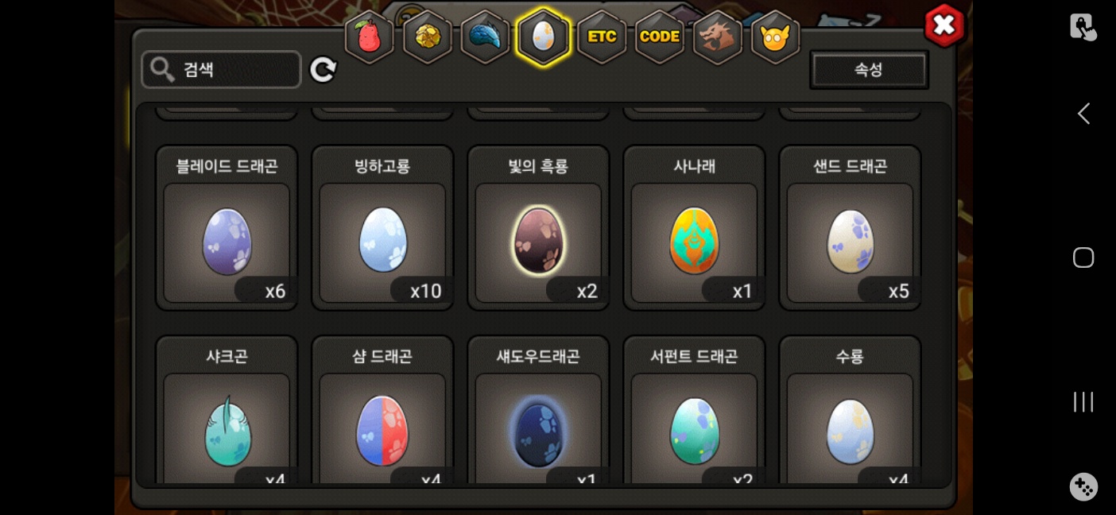1116x515 pixels.
Task: Open the CODE hexagon tab
Action: [660, 37]
